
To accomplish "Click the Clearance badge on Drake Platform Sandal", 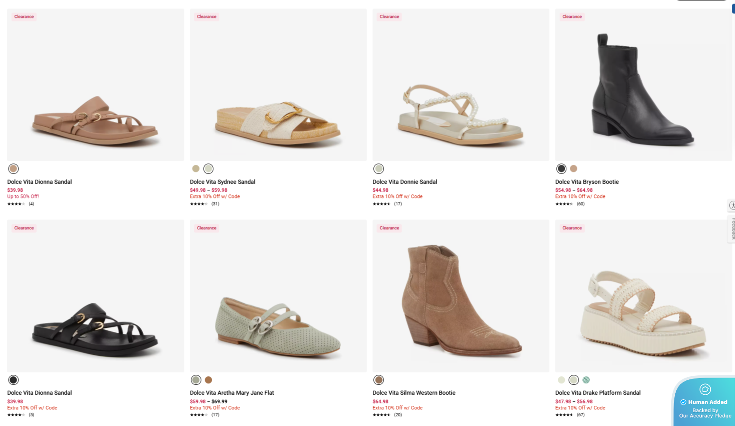I will [x=572, y=228].
